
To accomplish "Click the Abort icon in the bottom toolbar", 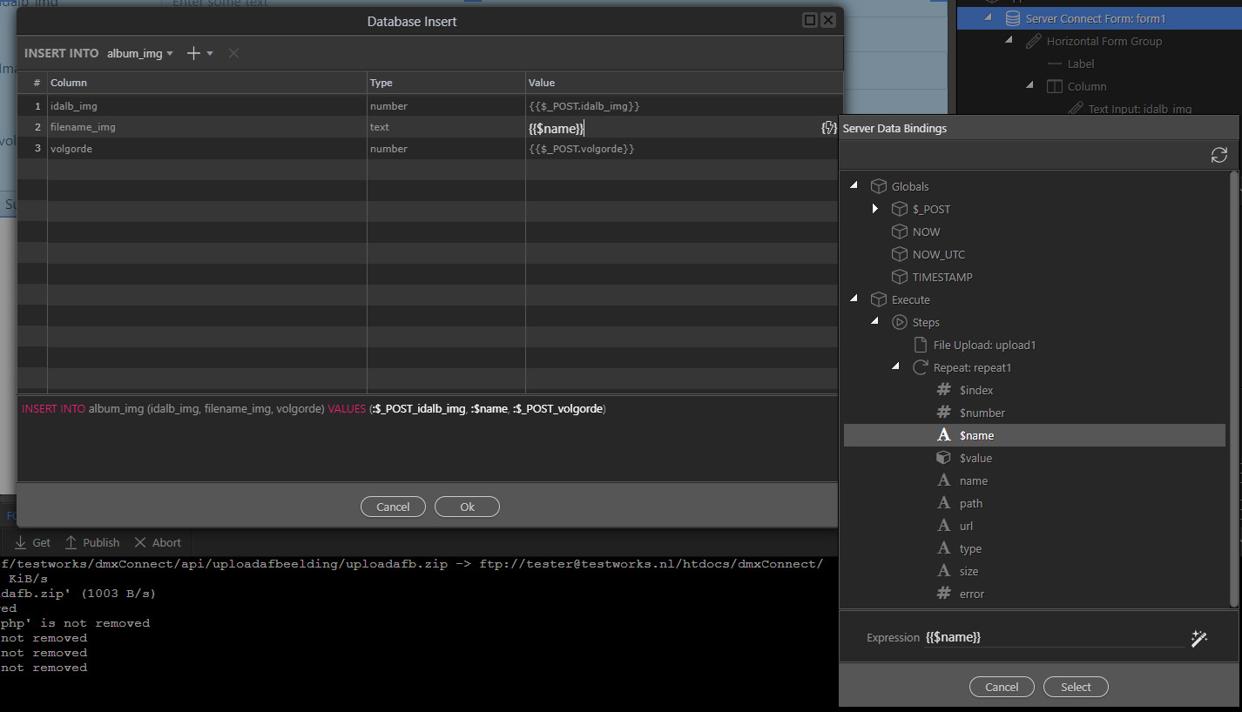I will (x=140, y=542).
